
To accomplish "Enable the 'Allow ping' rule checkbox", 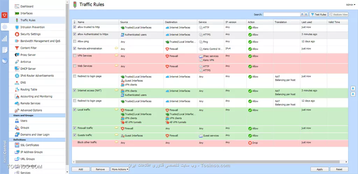I will point(74,42).
